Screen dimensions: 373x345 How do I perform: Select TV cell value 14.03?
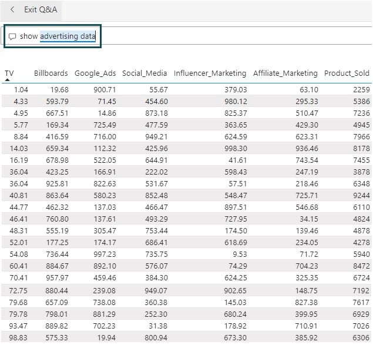pyautogui.click(x=19, y=149)
